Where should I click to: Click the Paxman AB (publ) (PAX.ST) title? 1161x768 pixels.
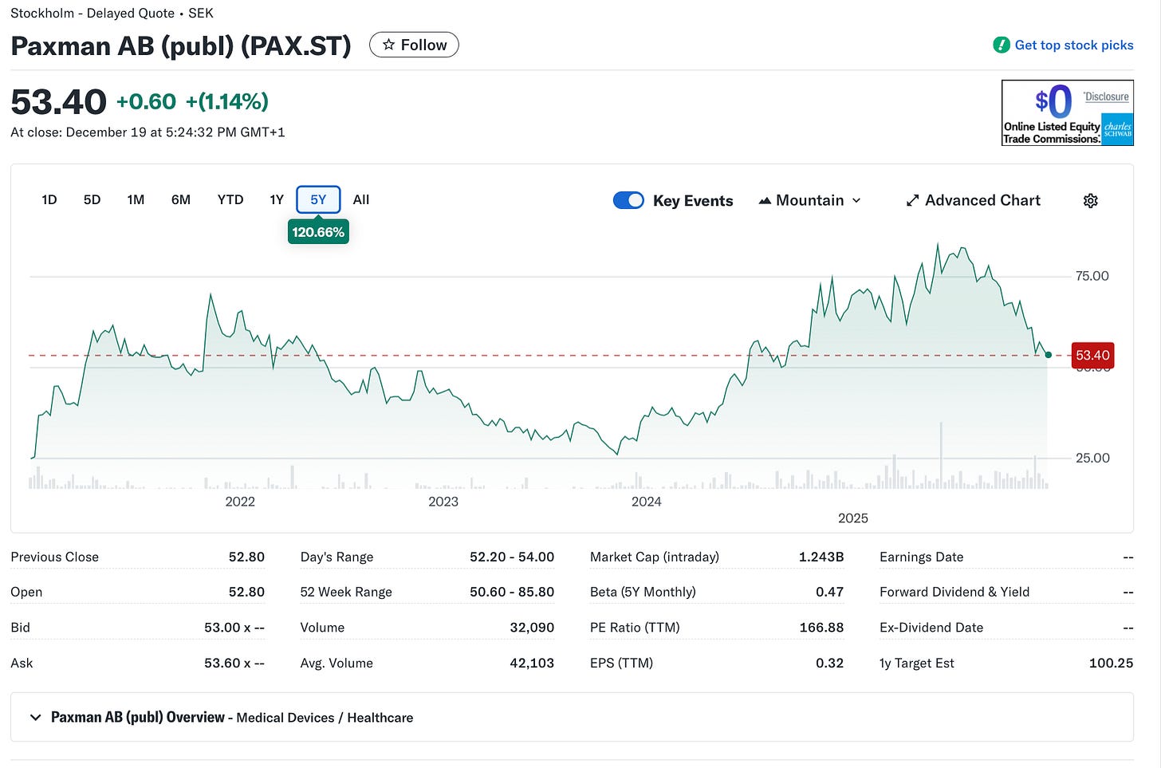coord(181,45)
